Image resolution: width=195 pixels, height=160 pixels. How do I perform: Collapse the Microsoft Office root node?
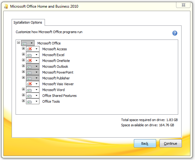pyautogui.click(x=19, y=43)
